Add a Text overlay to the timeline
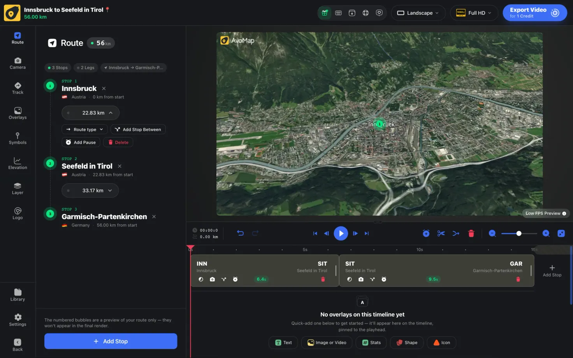573x358 pixels. tap(283, 343)
